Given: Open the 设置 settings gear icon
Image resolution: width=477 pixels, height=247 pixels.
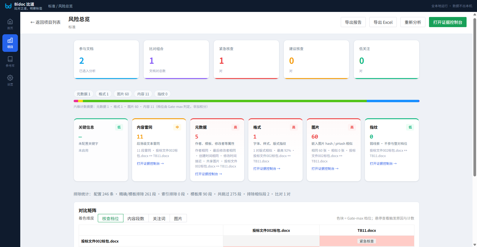Looking at the screenshot, I should [10, 80].
